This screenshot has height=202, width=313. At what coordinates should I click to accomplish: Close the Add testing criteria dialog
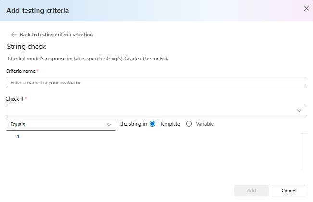pos(306,8)
